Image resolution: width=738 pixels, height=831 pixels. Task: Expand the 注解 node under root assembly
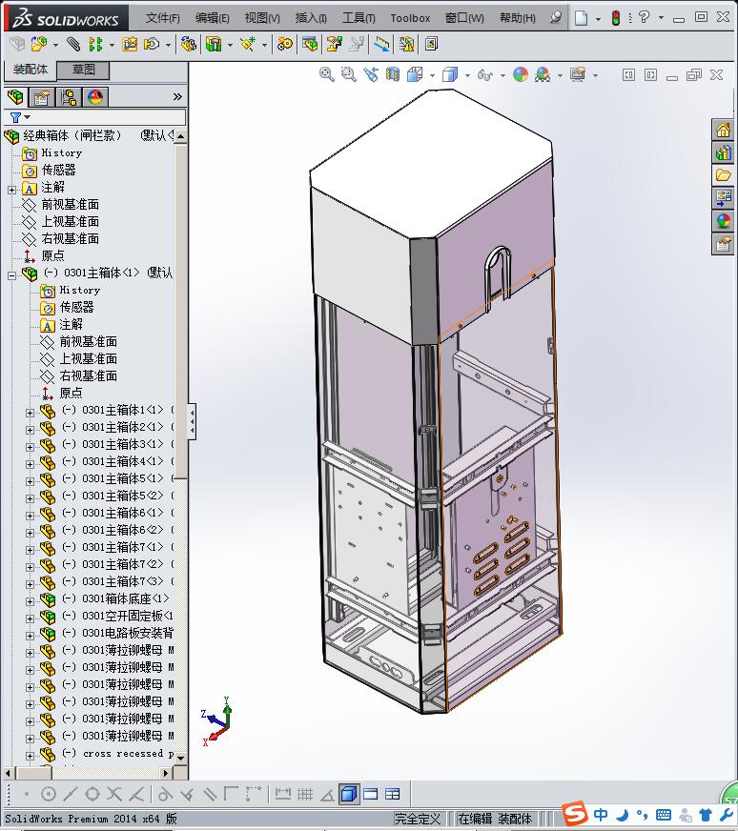(x=11, y=190)
